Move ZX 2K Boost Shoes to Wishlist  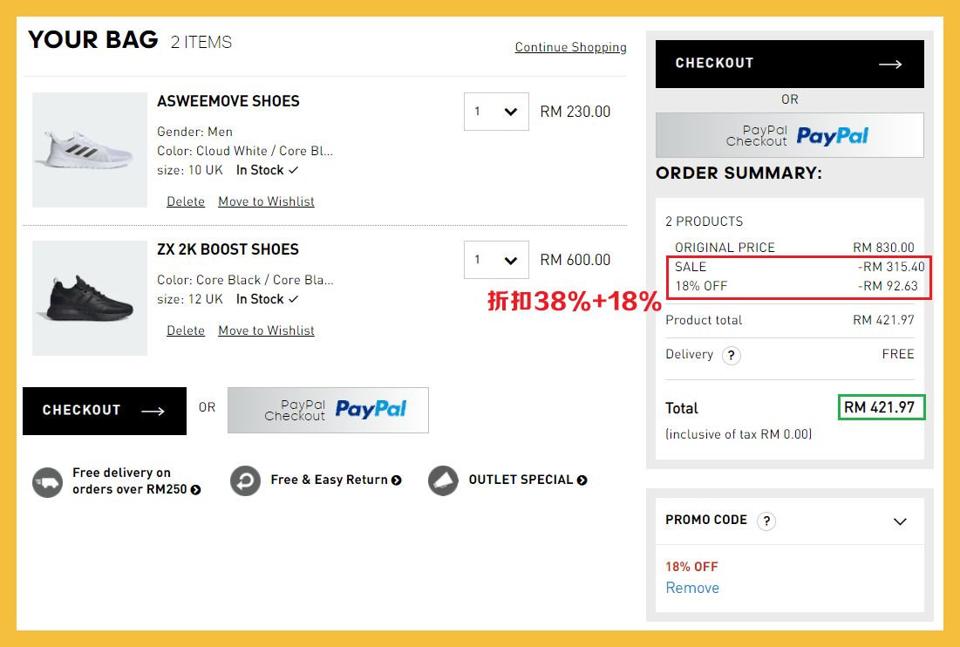coord(266,330)
